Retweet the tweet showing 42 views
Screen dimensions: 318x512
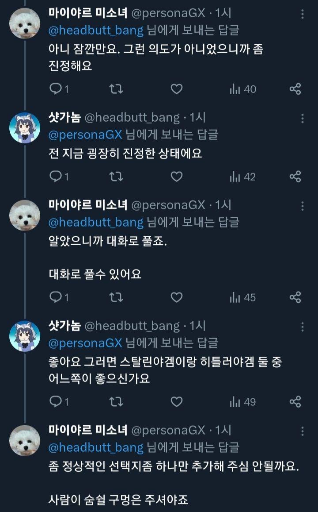coord(116,177)
